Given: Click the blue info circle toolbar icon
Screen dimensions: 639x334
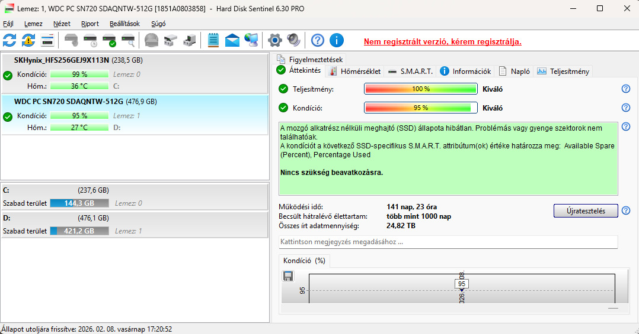Looking at the screenshot, I should tap(336, 40).
